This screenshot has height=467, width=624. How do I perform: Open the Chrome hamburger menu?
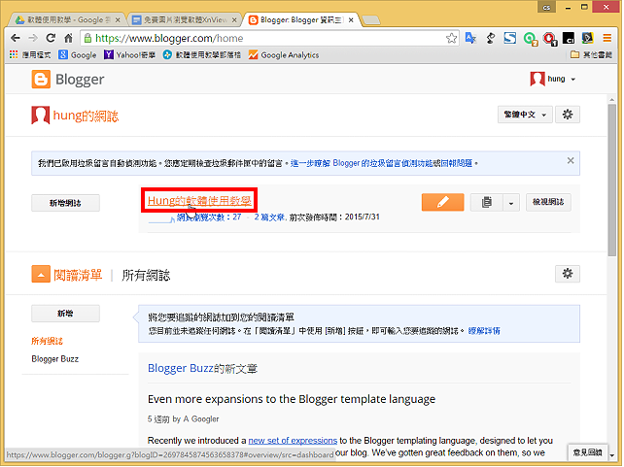(x=607, y=38)
